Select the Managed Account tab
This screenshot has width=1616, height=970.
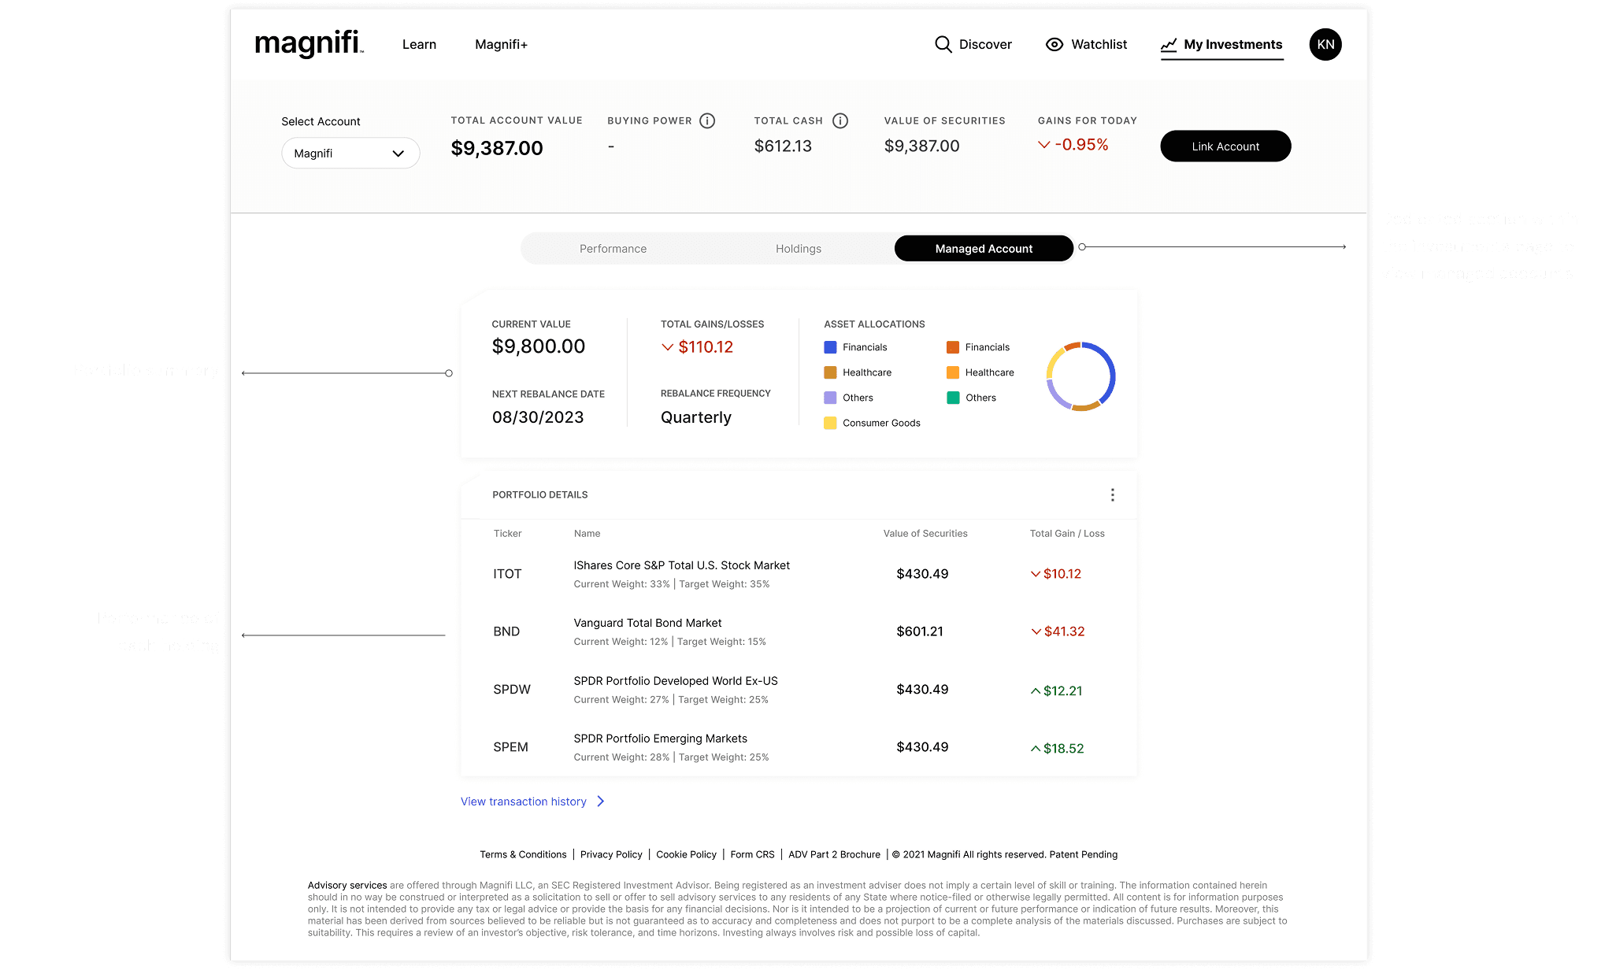pyautogui.click(x=983, y=248)
